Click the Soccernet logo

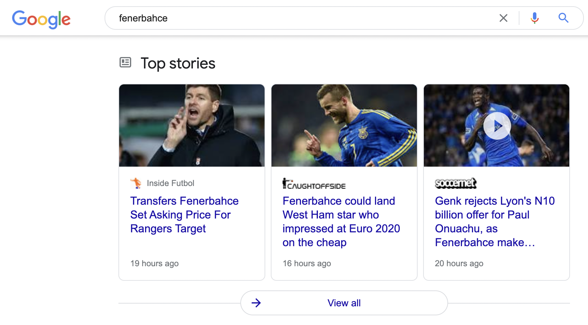tap(455, 183)
